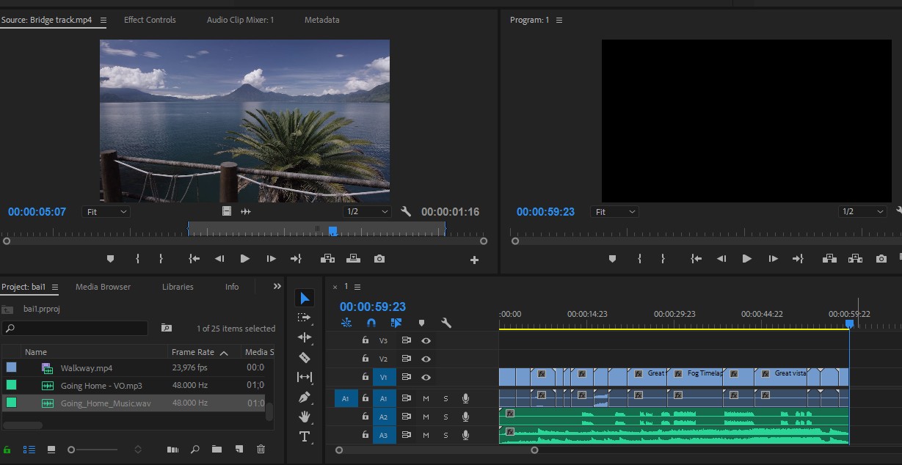This screenshot has width=902, height=465.
Task: Click the Project panel search field
Action: [75, 328]
